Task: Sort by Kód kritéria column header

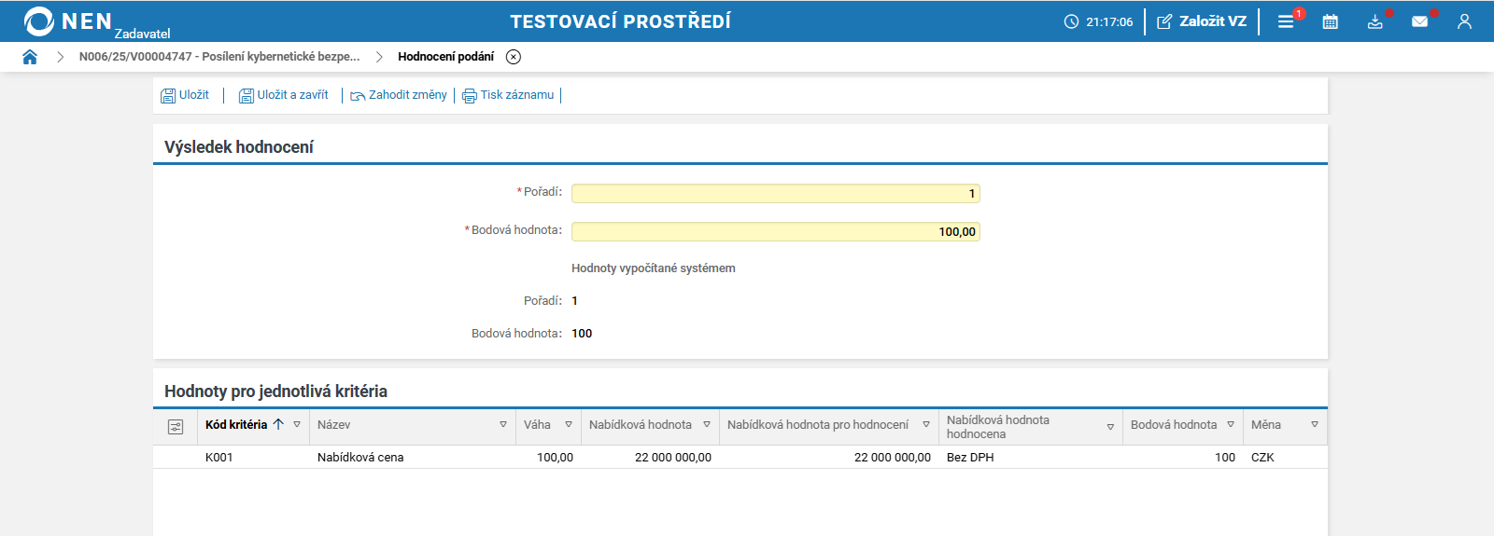Action: click(236, 424)
